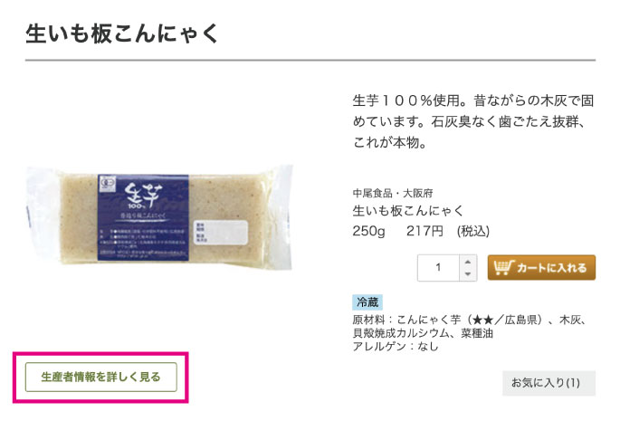
Task: Click the beige konjac block left of the blue label
Action: click(79, 219)
